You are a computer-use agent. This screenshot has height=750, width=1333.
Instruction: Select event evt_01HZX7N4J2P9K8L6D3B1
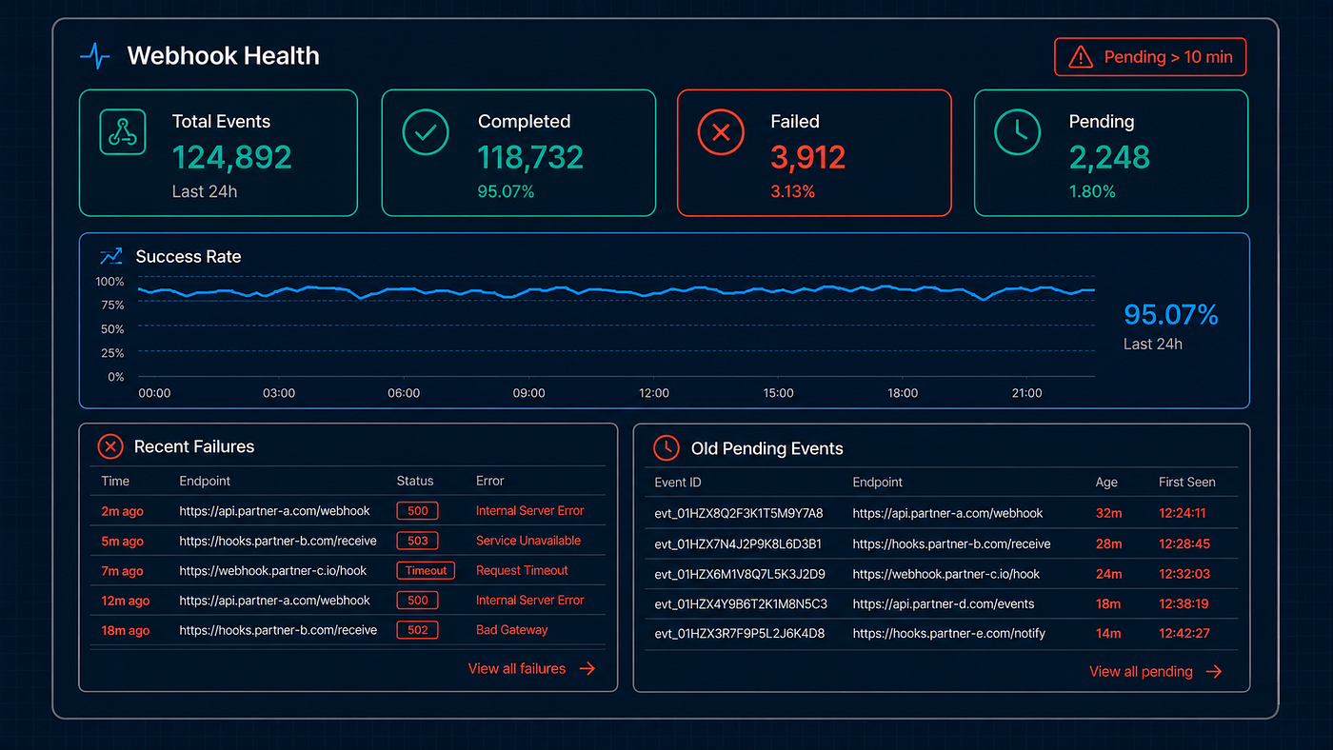(738, 544)
